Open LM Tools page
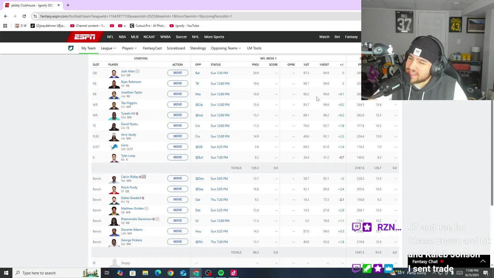The image size is (494, 278). (254, 48)
